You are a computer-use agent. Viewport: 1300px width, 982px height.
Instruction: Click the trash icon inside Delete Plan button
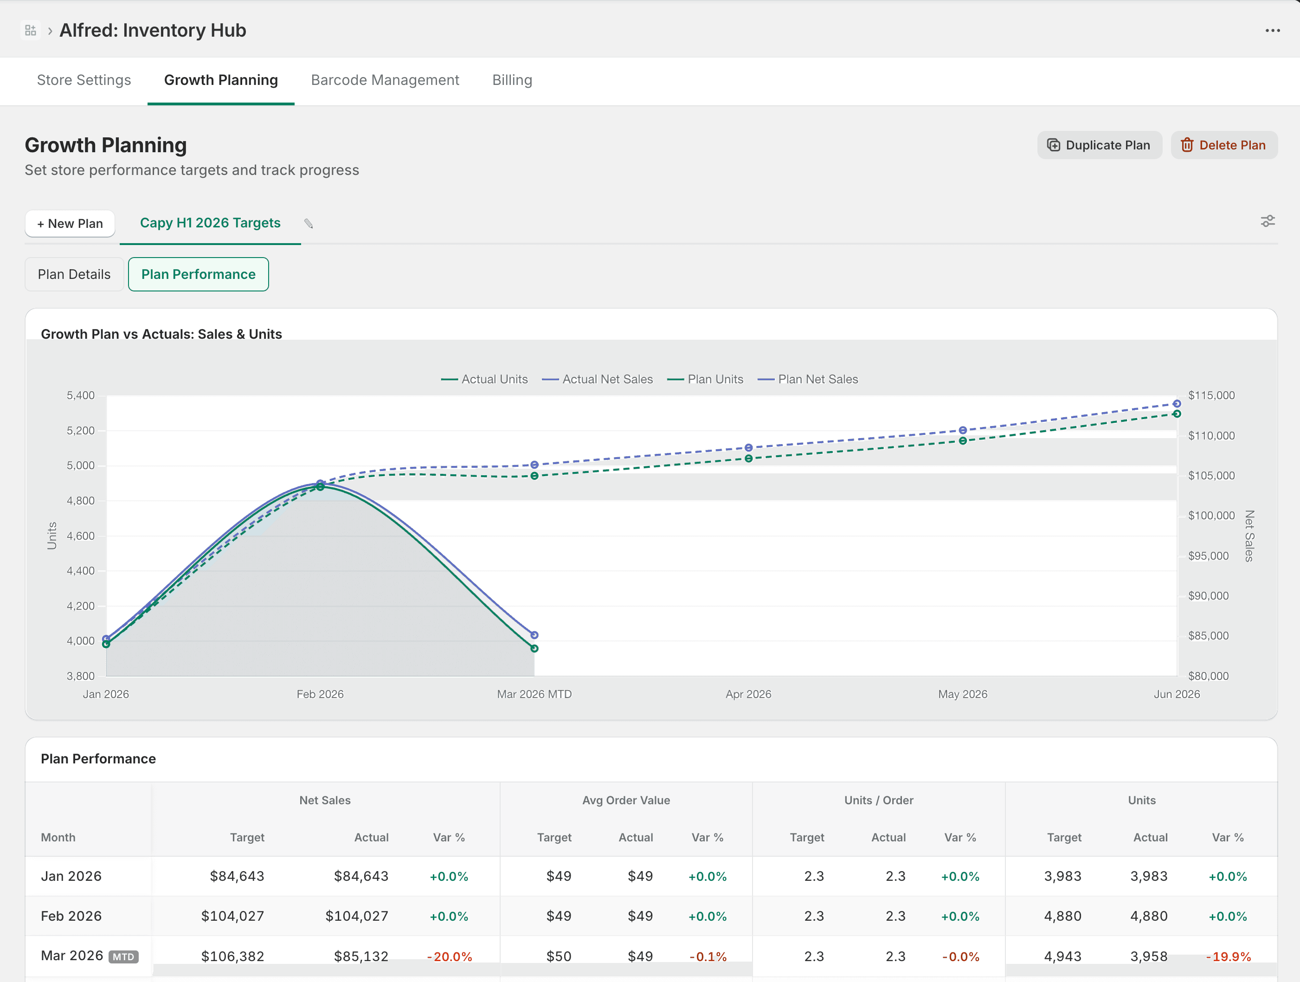click(1188, 145)
